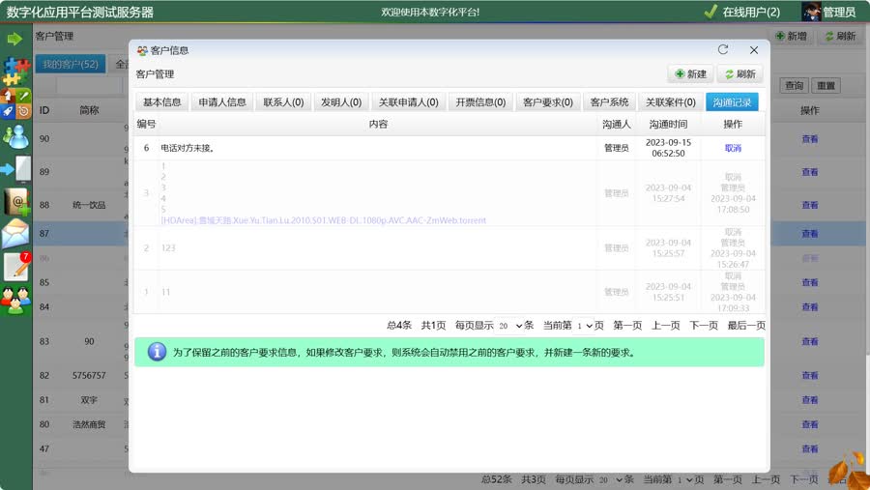The width and height of the screenshot is (870, 490).
Task: Click the group of users icon
Action: pyautogui.click(x=15, y=301)
